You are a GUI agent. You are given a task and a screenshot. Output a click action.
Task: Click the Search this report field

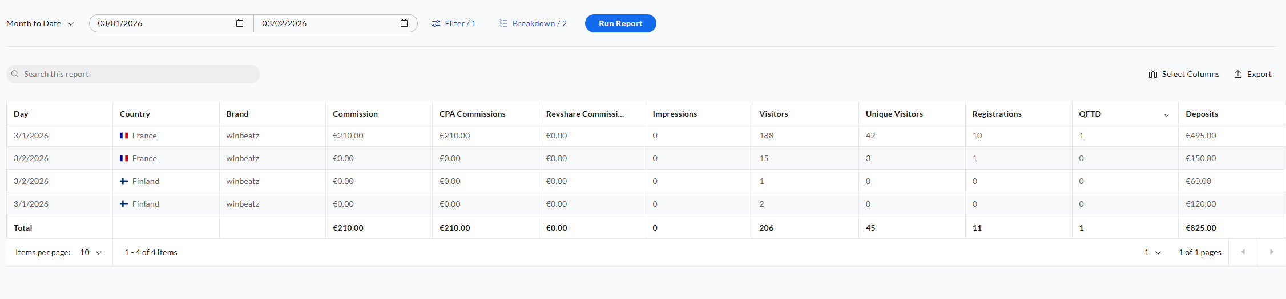[x=137, y=74]
